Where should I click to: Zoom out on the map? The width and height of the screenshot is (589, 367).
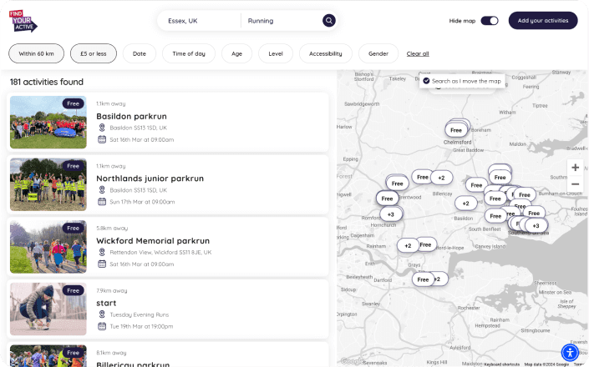[575, 183]
